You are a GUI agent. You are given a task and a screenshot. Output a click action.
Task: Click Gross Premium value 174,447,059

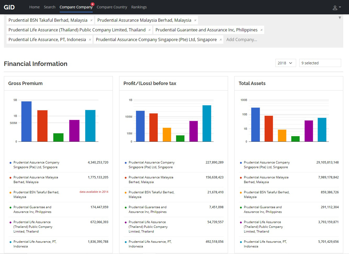point(99,207)
